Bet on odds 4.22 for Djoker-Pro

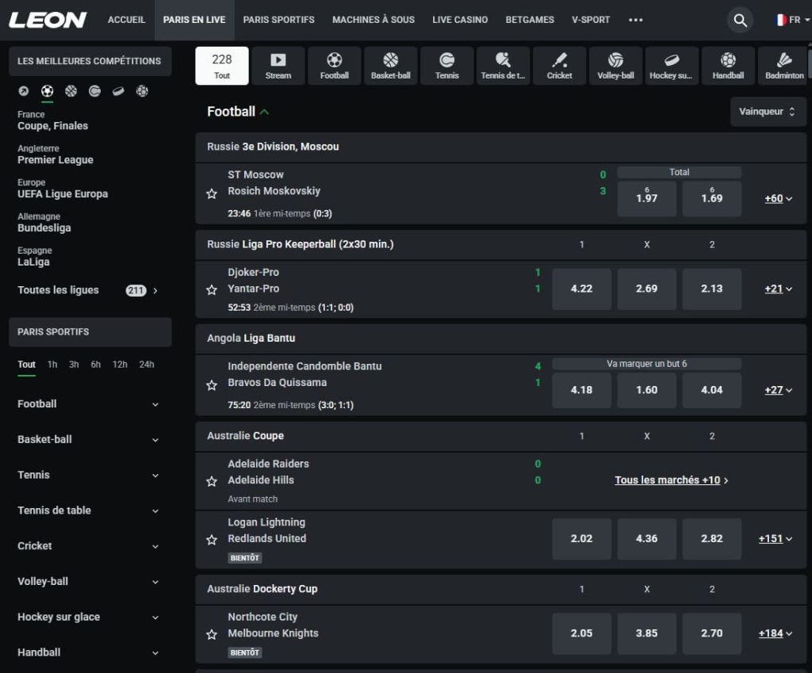tap(581, 289)
